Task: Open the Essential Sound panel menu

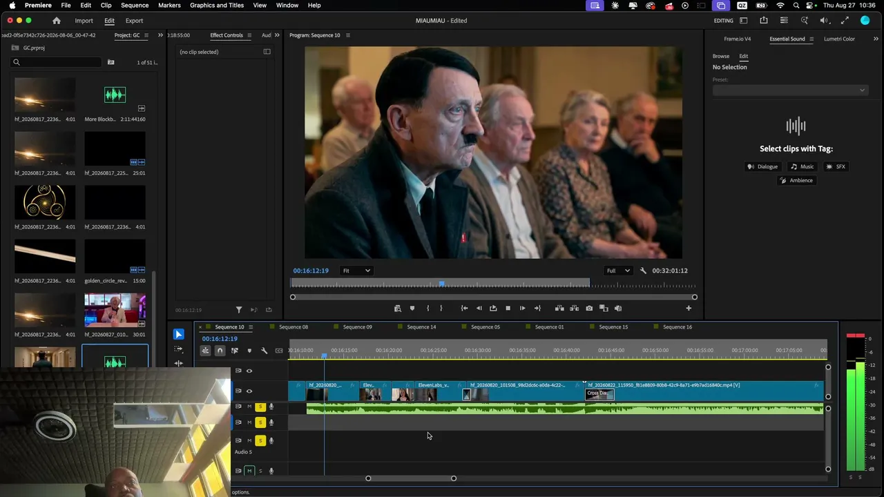Action: 811,39
